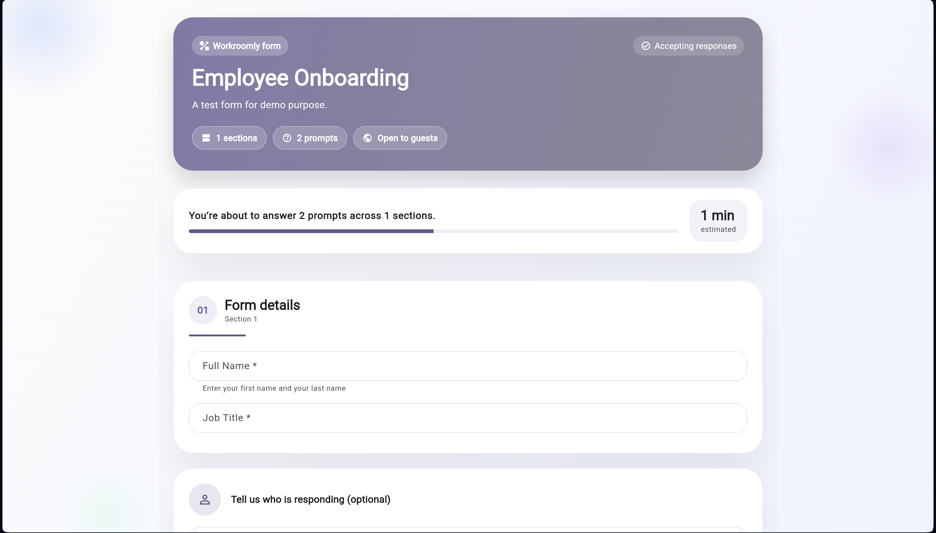This screenshot has width=936, height=533.
Task: Focus the Job Title input field
Action: tap(468, 418)
